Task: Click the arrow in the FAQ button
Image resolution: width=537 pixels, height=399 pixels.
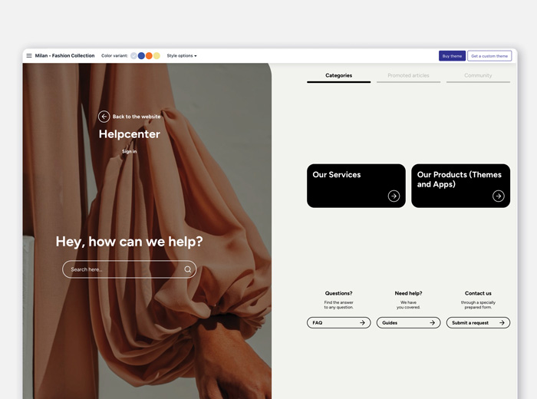Action: click(x=362, y=322)
